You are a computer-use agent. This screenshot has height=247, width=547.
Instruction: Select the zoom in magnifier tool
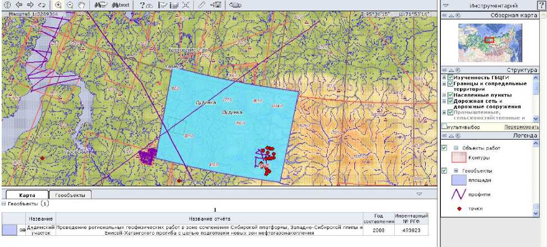click(x=58, y=5)
